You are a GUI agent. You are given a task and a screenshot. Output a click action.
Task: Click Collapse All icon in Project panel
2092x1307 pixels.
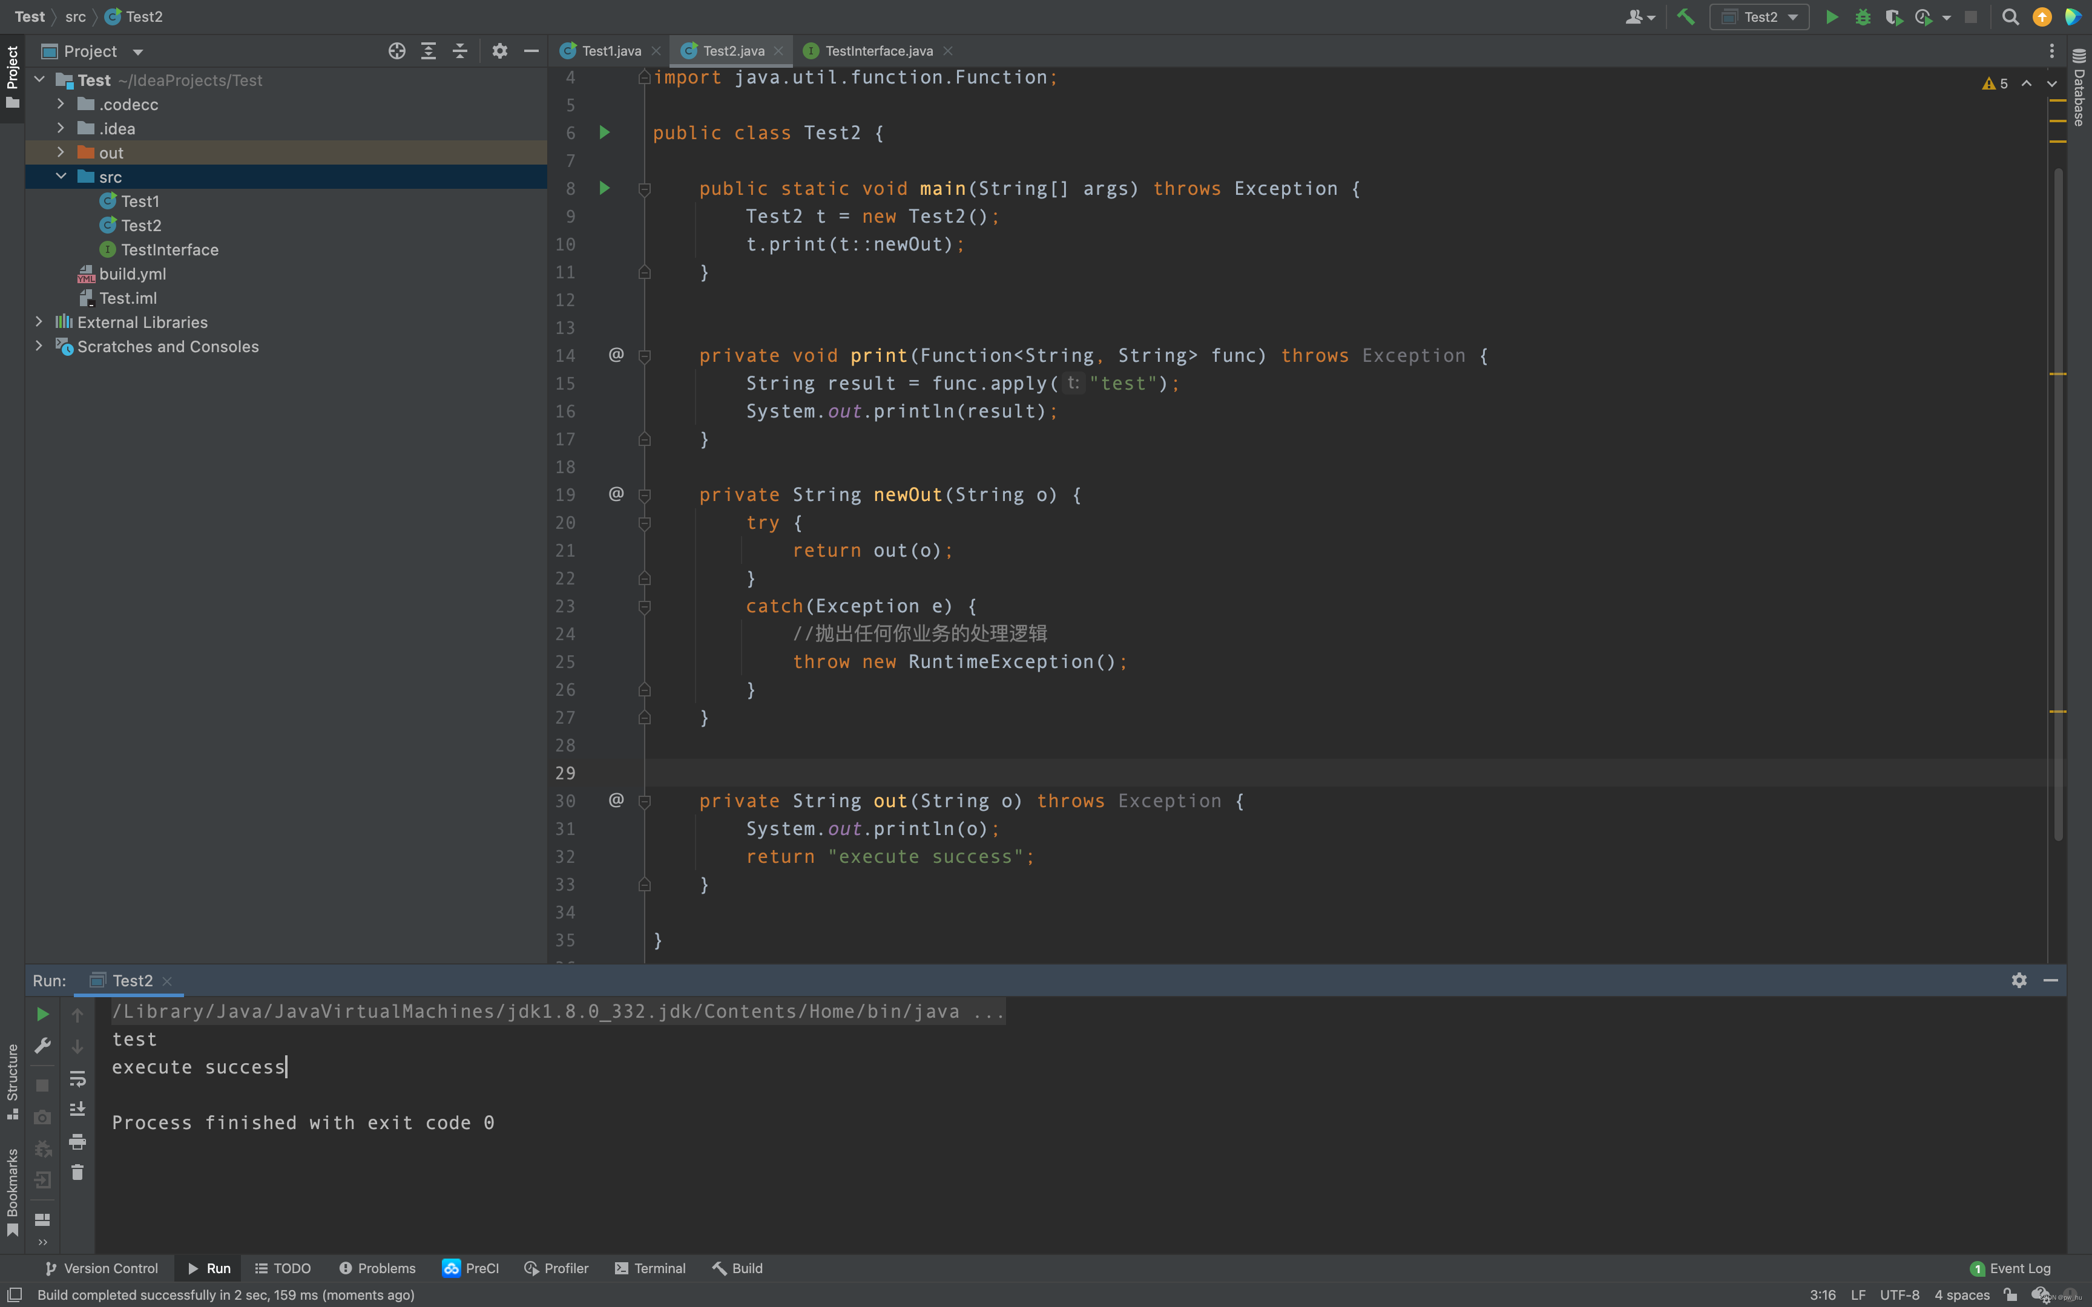(460, 51)
